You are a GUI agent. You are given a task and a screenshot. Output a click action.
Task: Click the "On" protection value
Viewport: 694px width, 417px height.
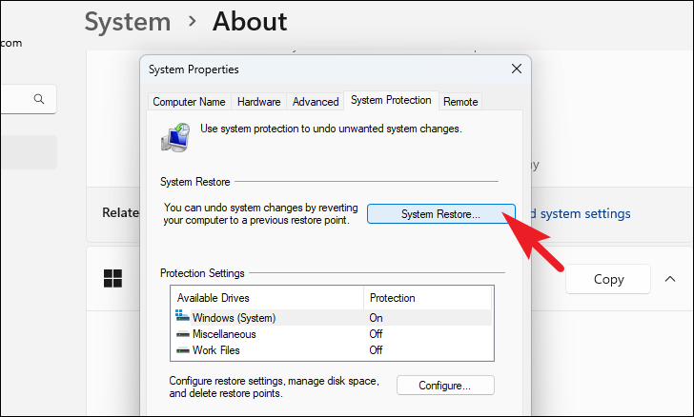pos(376,317)
